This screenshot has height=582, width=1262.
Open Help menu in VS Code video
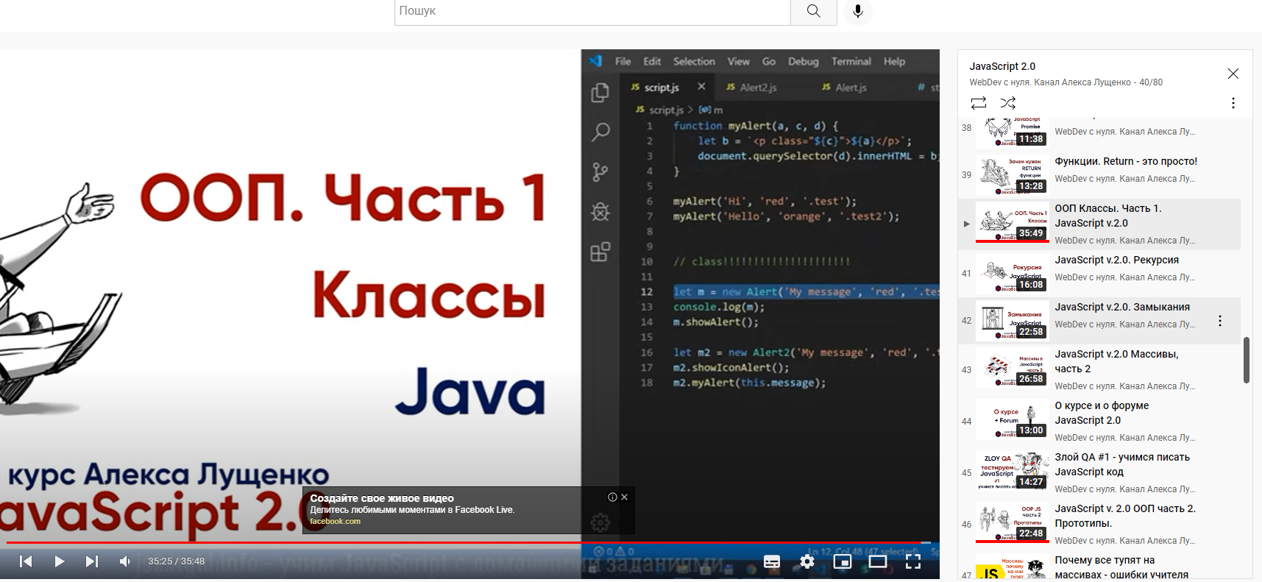coord(894,62)
